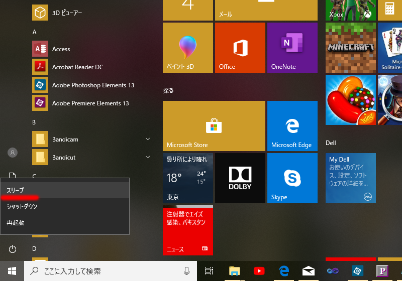
Task: Open the user account icon
Action: tap(12, 153)
